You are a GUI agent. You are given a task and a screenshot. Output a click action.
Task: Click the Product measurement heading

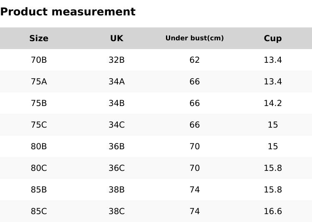68,12
